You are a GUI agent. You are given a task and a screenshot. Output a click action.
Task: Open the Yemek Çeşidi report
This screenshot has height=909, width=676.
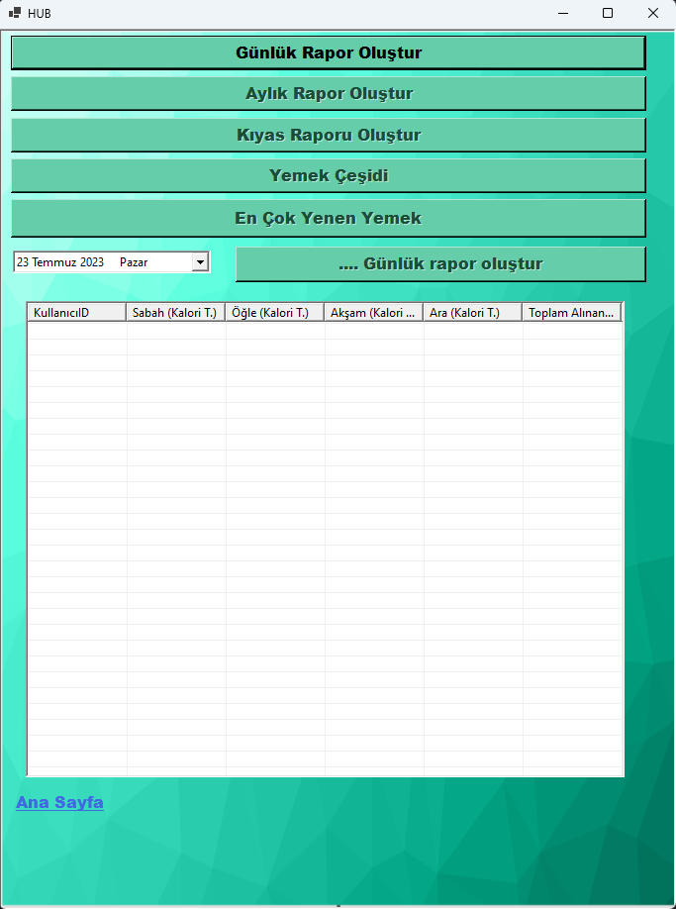329,175
